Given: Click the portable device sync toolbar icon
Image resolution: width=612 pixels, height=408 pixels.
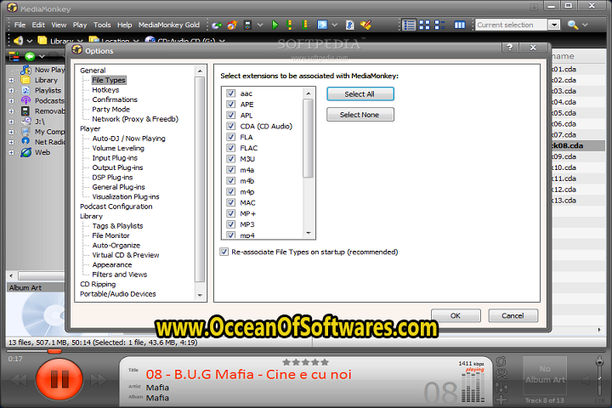Looking at the screenshot, I should (x=247, y=25).
